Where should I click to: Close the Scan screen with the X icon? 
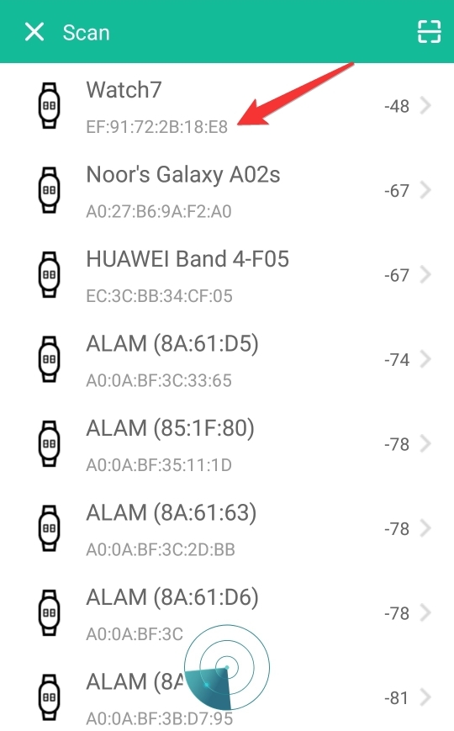(34, 32)
